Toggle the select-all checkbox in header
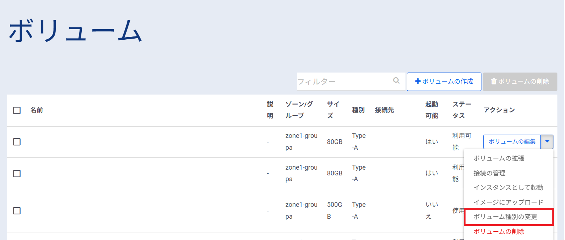This screenshot has width=565, height=240. pyautogui.click(x=17, y=110)
